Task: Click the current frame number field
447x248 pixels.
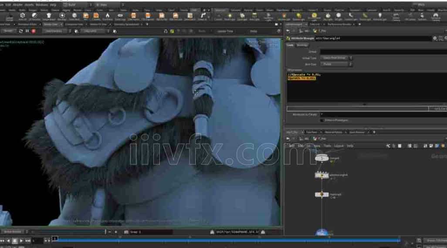Action: pyautogui.click(x=37, y=241)
